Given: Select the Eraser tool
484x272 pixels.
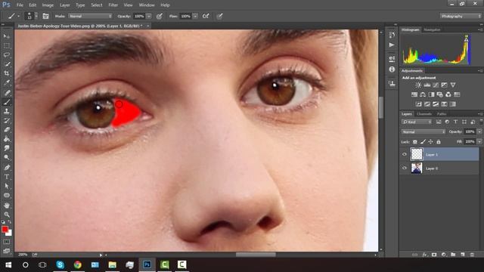Looking at the screenshot, I should (7, 129).
